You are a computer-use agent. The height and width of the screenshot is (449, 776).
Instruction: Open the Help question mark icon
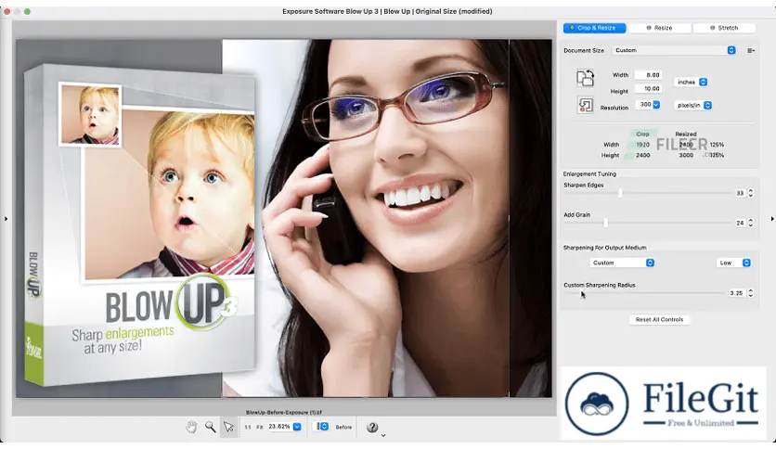[x=372, y=427]
